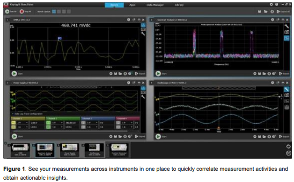This screenshot has width=294, height=182.
Task: Toggle the V1 trace in Channel 1
Action: point(14,123)
